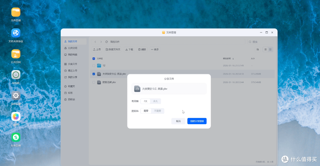Click the date 2026-01-16 21:57:49
The width and height of the screenshot is (320, 166).
click(x=233, y=66)
